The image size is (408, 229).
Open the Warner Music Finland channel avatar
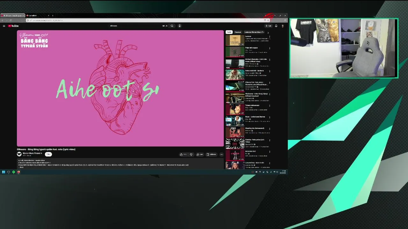(x=19, y=154)
